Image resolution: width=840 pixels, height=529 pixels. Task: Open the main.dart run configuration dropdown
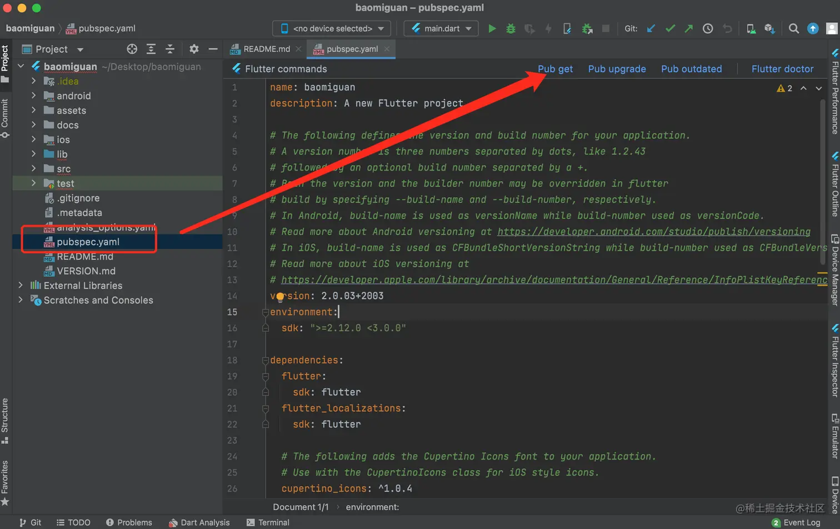441,28
